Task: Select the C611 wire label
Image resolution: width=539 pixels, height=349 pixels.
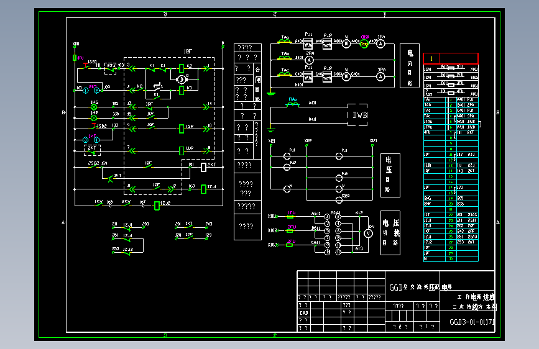Action: coord(316,242)
